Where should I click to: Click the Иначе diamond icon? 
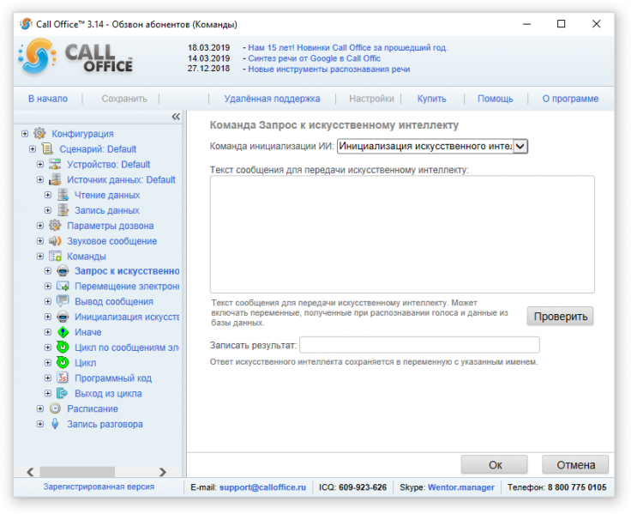[63, 332]
